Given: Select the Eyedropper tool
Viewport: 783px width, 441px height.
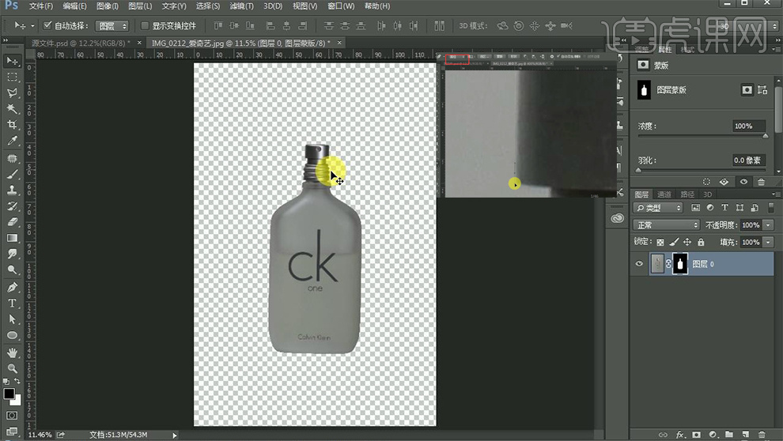Looking at the screenshot, I should pos(12,141).
